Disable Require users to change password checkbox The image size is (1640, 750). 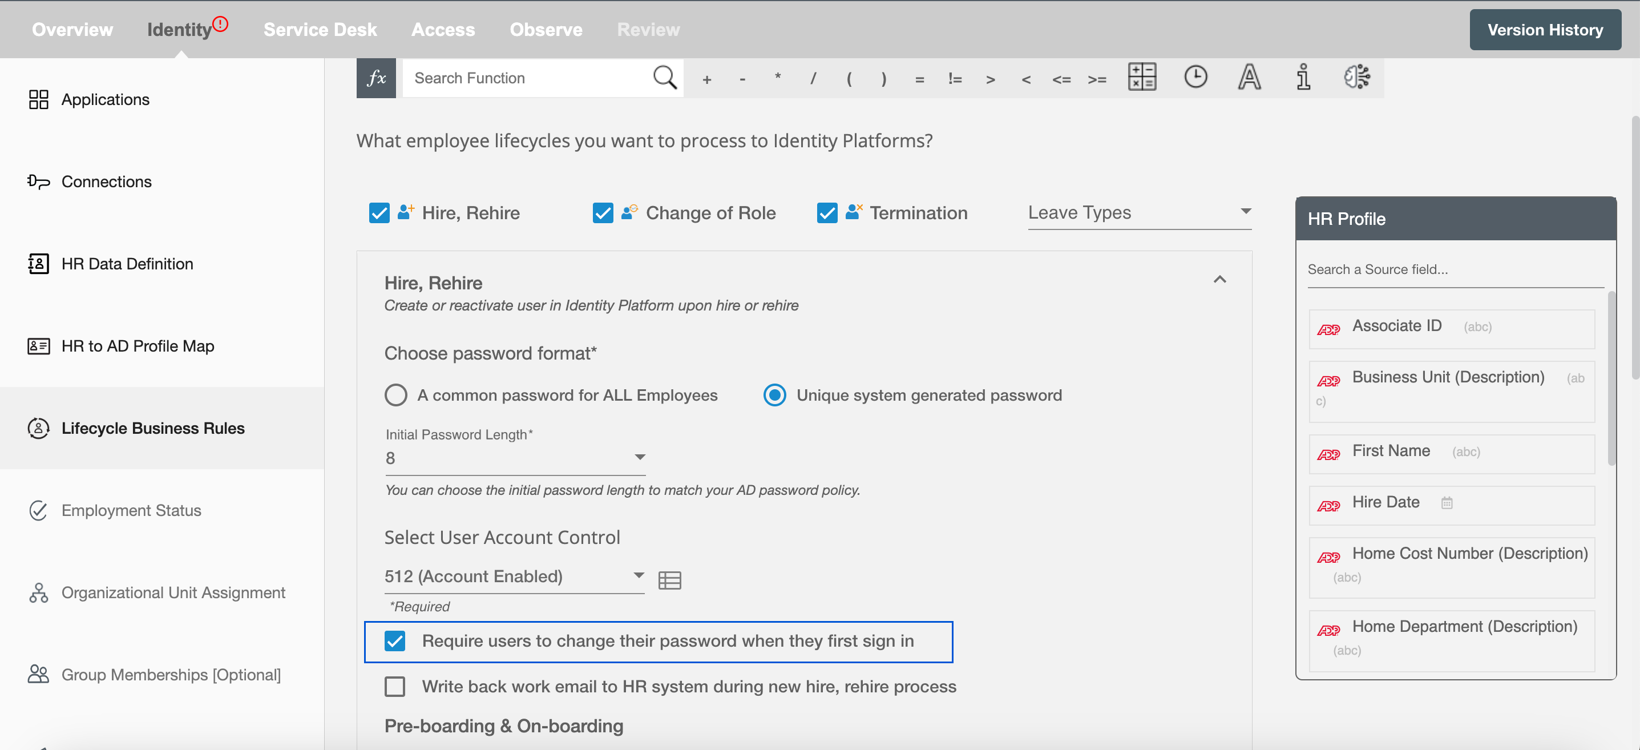(x=395, y=640)
